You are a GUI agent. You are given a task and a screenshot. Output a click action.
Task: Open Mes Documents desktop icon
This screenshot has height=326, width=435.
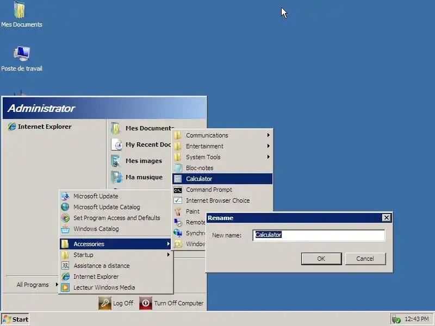tap(20, 10)
